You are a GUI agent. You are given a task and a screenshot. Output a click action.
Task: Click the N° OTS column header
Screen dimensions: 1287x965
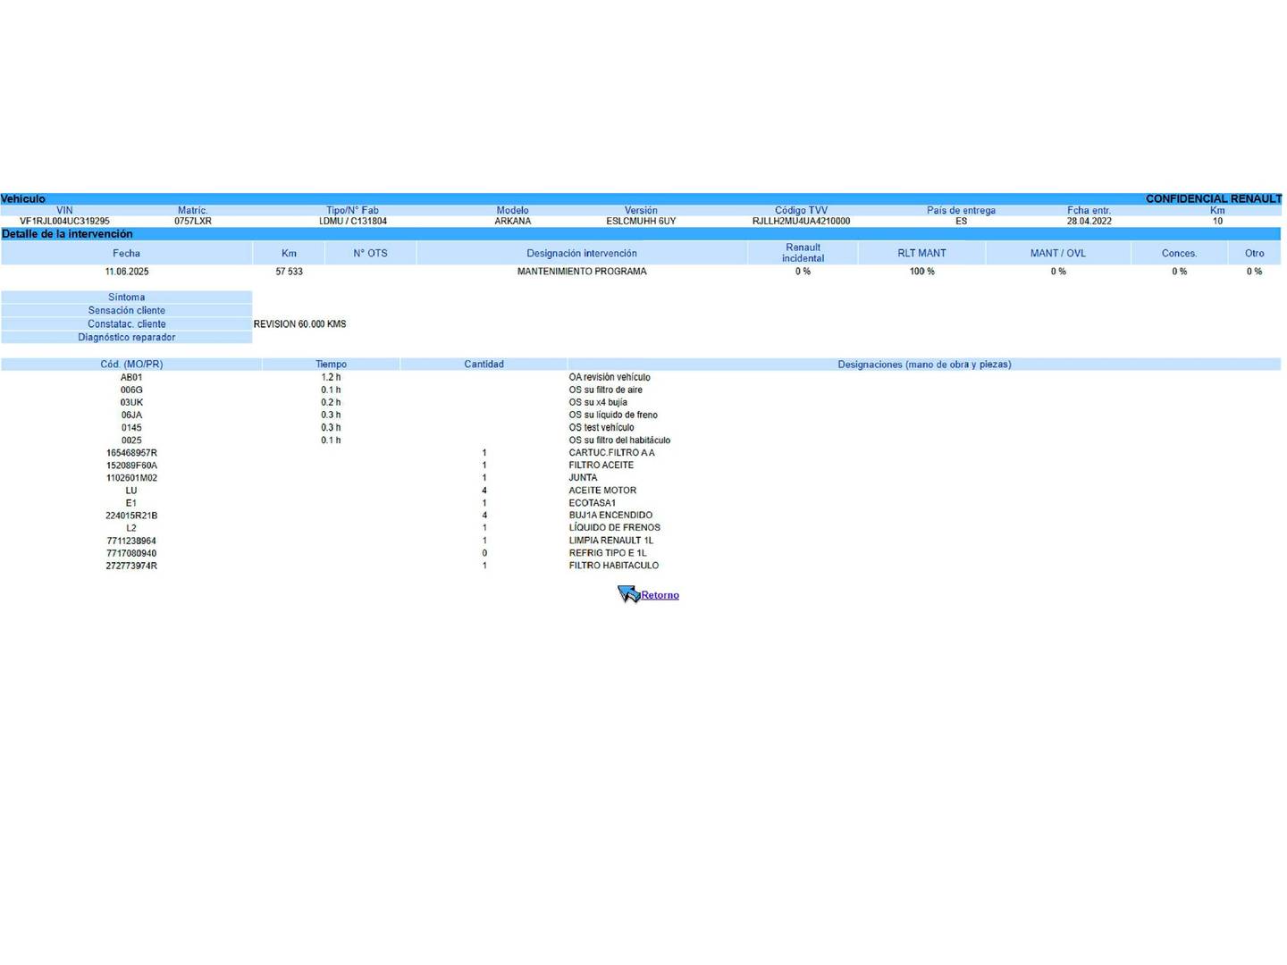coord(371,254)
